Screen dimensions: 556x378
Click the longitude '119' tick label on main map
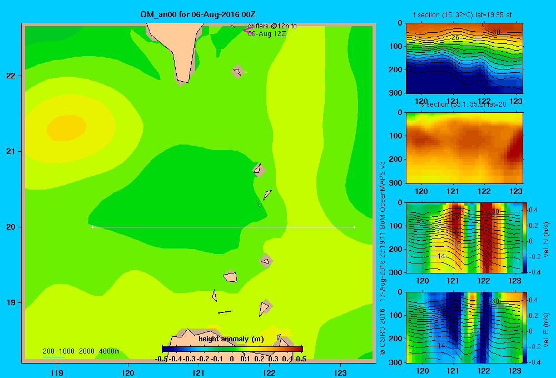pyautogui.click(x=57, y=372)
